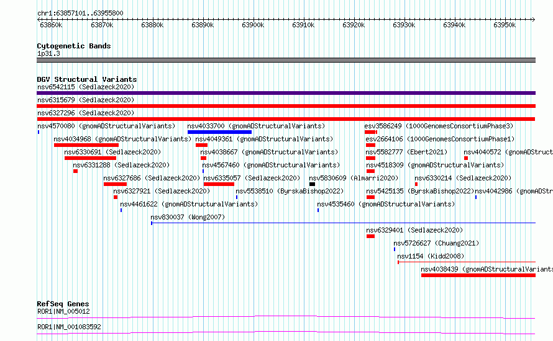553x341 pixels.
Task: Select the nsv6331288 small red marker
Action: tap(75, 171)
